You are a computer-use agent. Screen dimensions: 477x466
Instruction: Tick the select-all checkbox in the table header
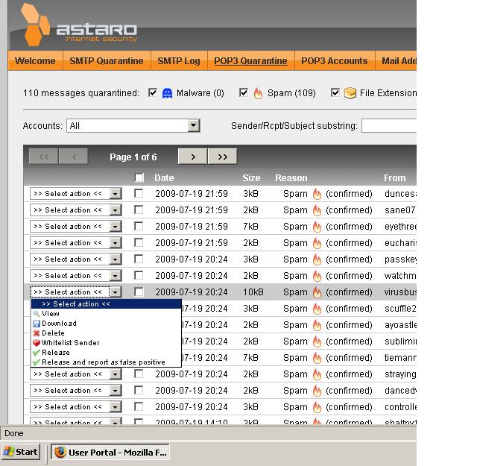(x=139, y=177)
